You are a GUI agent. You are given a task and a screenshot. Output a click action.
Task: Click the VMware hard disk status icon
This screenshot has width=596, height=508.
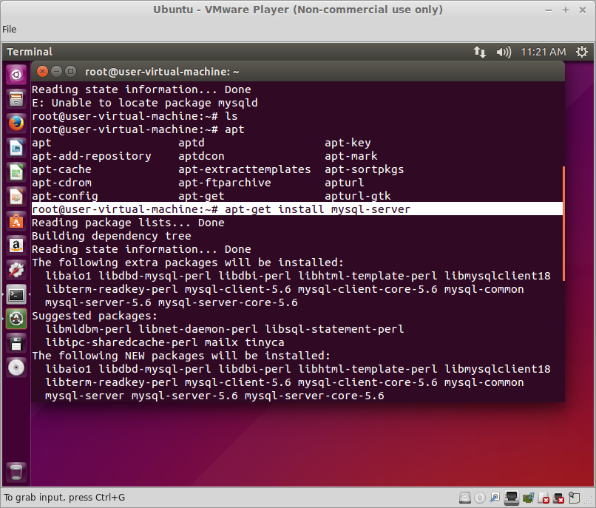pos(465,498)
